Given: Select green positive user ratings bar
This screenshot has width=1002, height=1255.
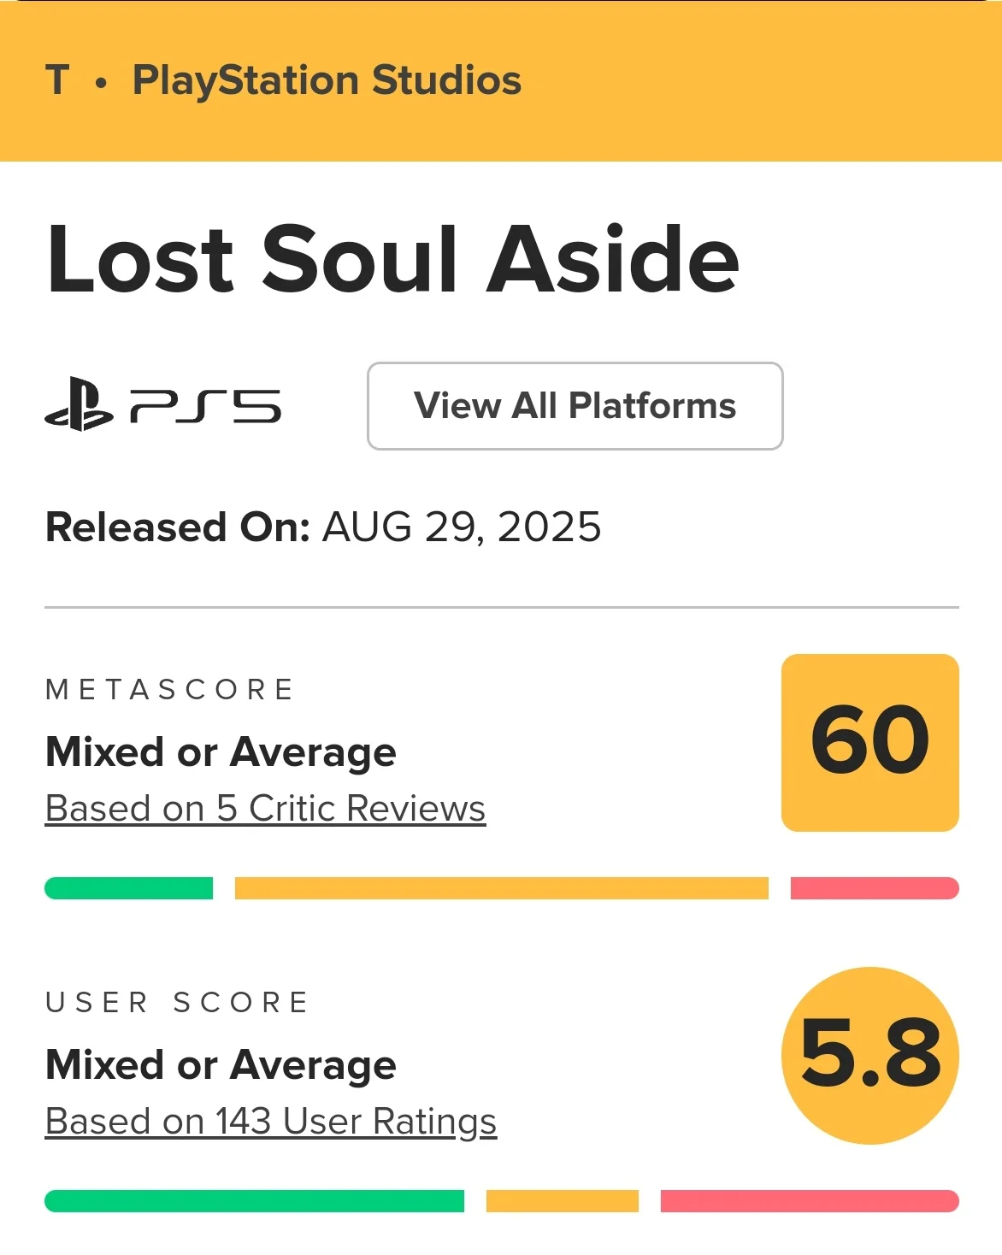Looking at the screenshot, I should 254,1201.
